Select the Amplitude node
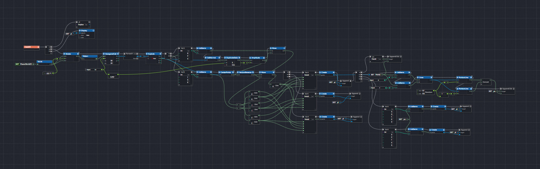The image size is (540, 169). tap(257, 58)
